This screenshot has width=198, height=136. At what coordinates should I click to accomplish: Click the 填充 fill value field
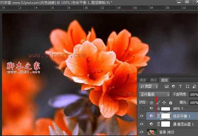pyautogui.click(x=194, y=103)
